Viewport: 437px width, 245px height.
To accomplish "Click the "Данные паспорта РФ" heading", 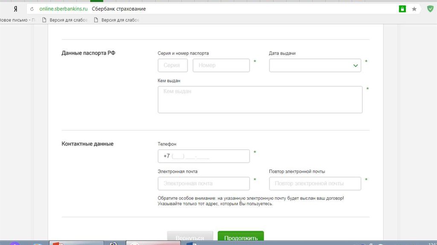I will click(x=88, y=53).
